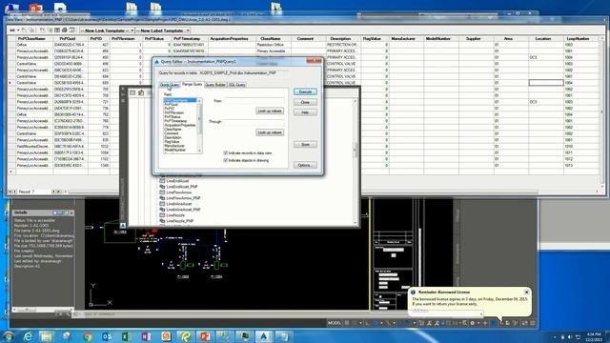Go to the next record in Data View navigator
The image size is (610, 343).
tap(54, 192)
